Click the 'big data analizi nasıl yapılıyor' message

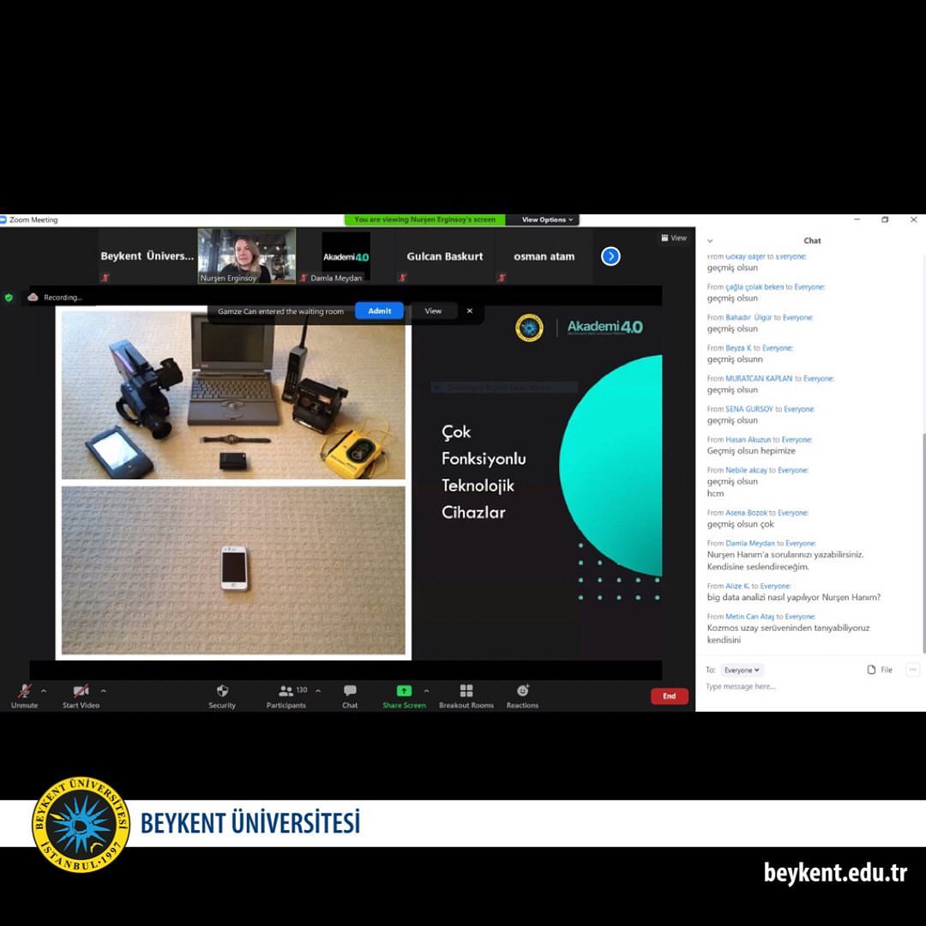794,598
